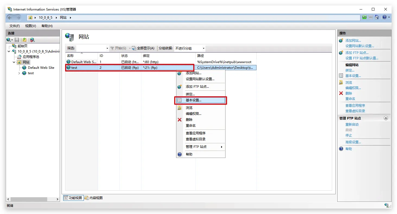Screen dimensions: 397x214
Task: Select 查看虚拟目录 in the context menu
Action: [x=201, y=139]
